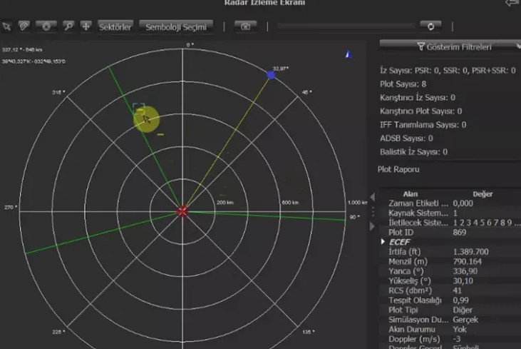Click Yükseliş value 30,10
Screen dimensions: 521x349
coord(463,280)
